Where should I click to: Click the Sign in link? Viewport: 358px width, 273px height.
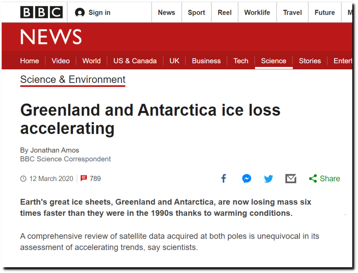click(x=99, y=13)
